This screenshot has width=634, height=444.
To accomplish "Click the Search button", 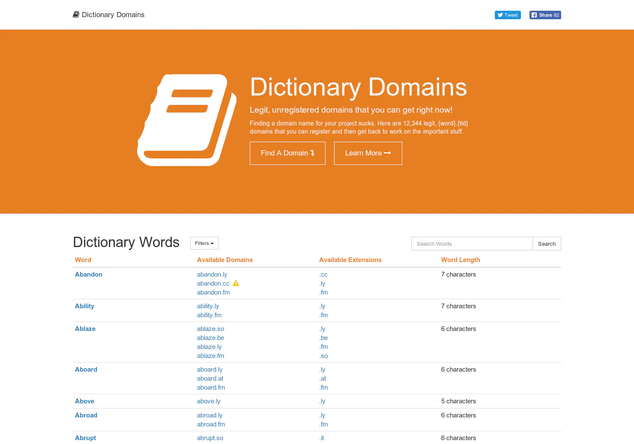I will click(547, 244).
